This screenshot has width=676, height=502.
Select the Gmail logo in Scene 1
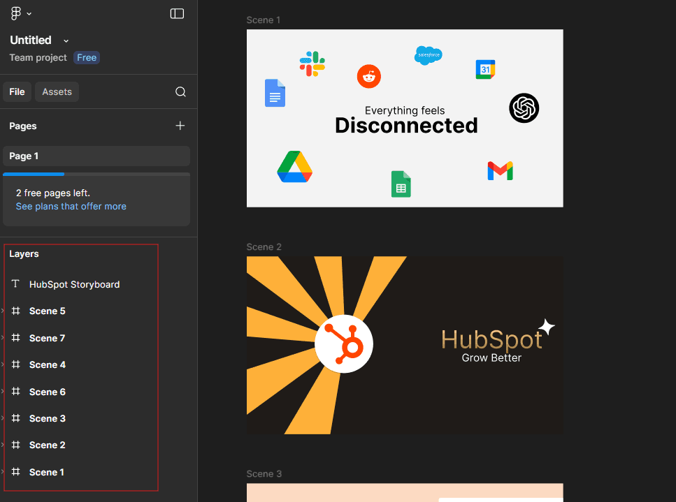coord(500,171)
